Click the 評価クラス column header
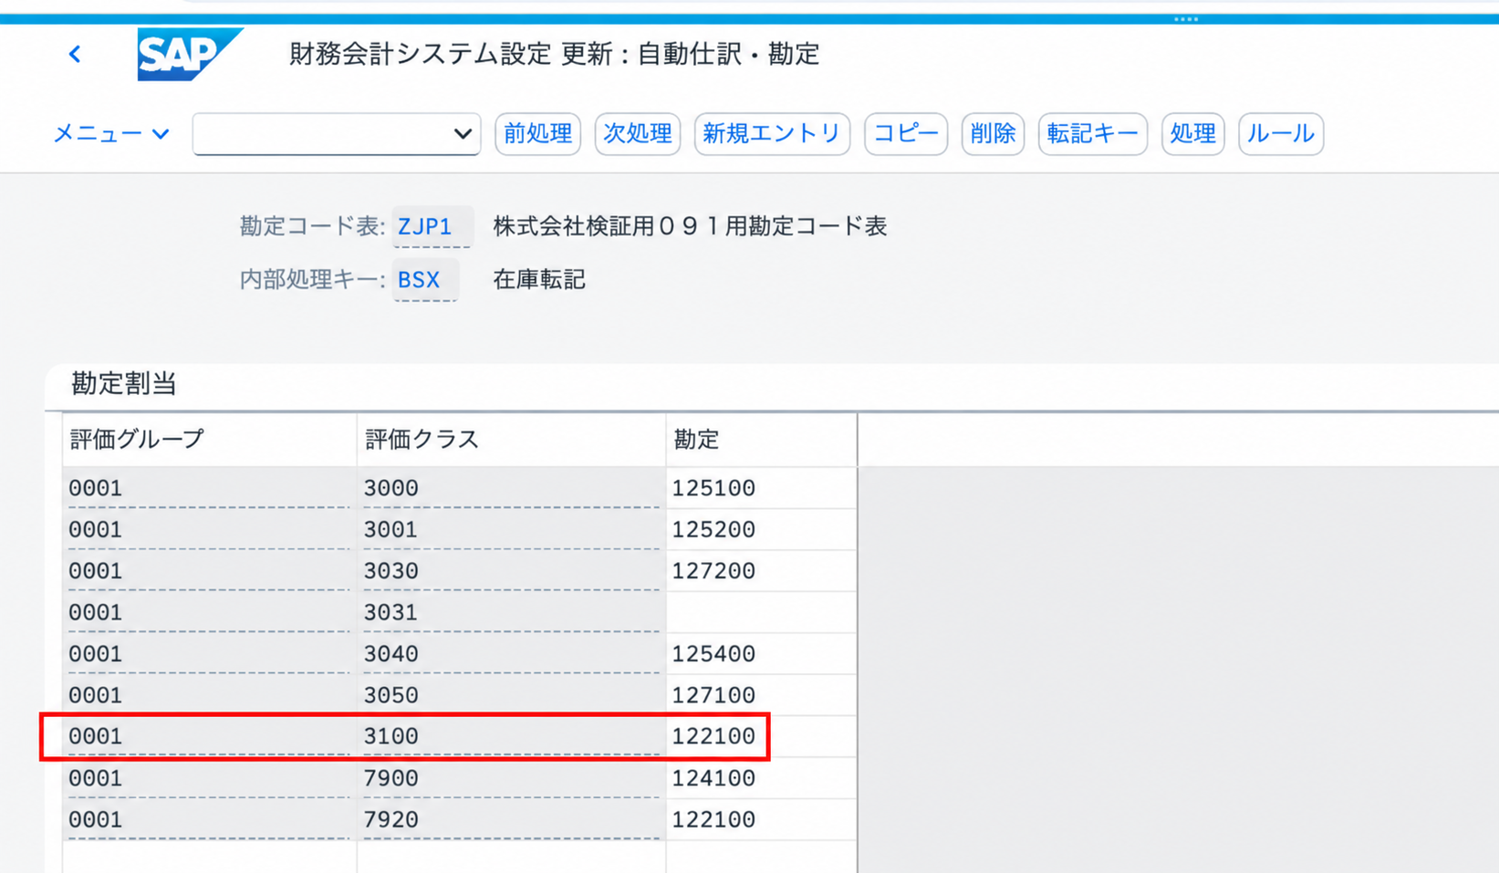Viewport: 1499px width, 873px height. coord(511,440)
